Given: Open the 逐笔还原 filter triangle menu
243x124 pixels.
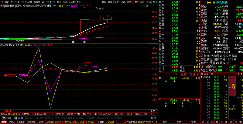Looking at the screenshot, I should (x=239, y=74).
